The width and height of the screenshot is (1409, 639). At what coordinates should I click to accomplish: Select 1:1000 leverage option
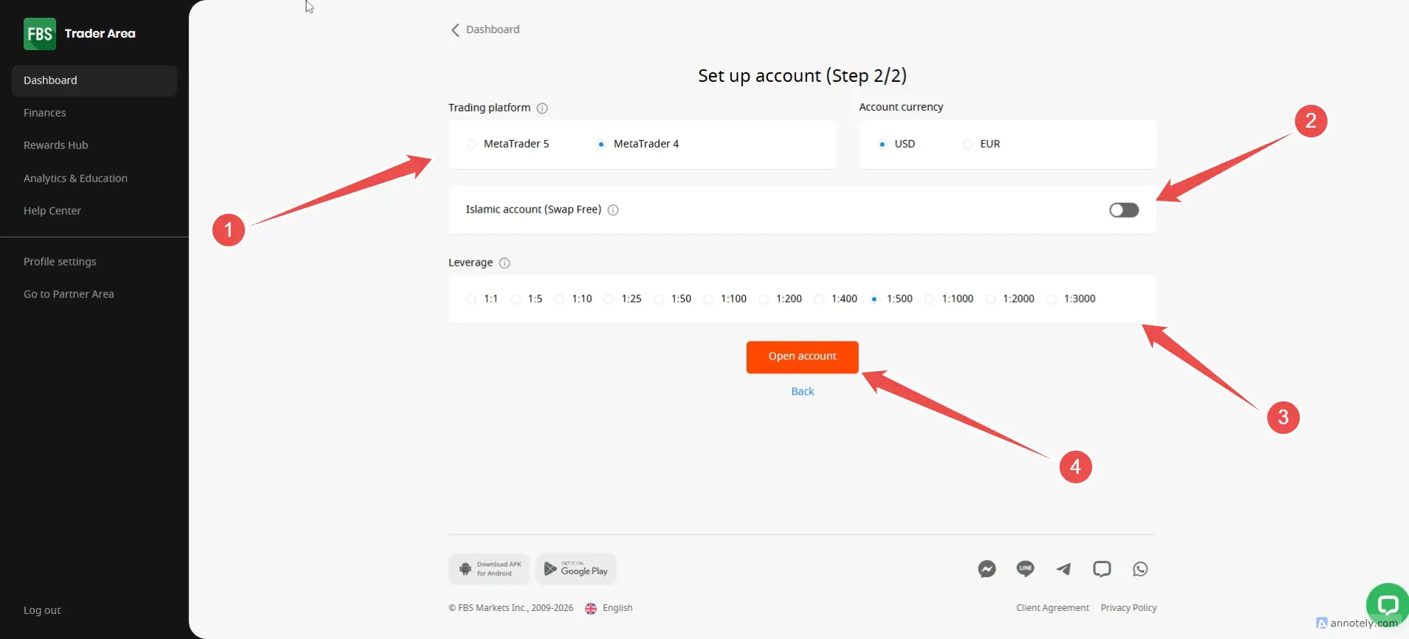coord(930,300)
